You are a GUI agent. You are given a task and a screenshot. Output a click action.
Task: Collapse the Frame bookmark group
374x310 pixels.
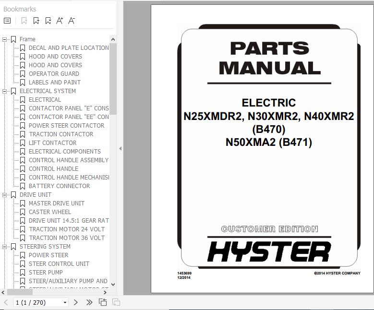(4, 39)
